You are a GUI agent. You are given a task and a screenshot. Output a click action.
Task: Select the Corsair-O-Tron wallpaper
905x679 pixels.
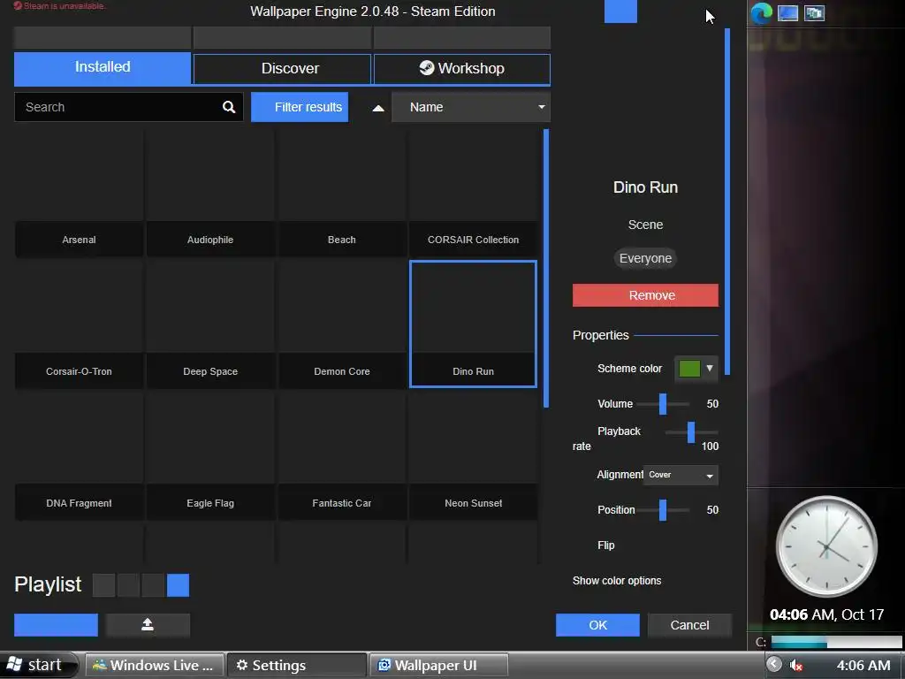click(79, 324)
